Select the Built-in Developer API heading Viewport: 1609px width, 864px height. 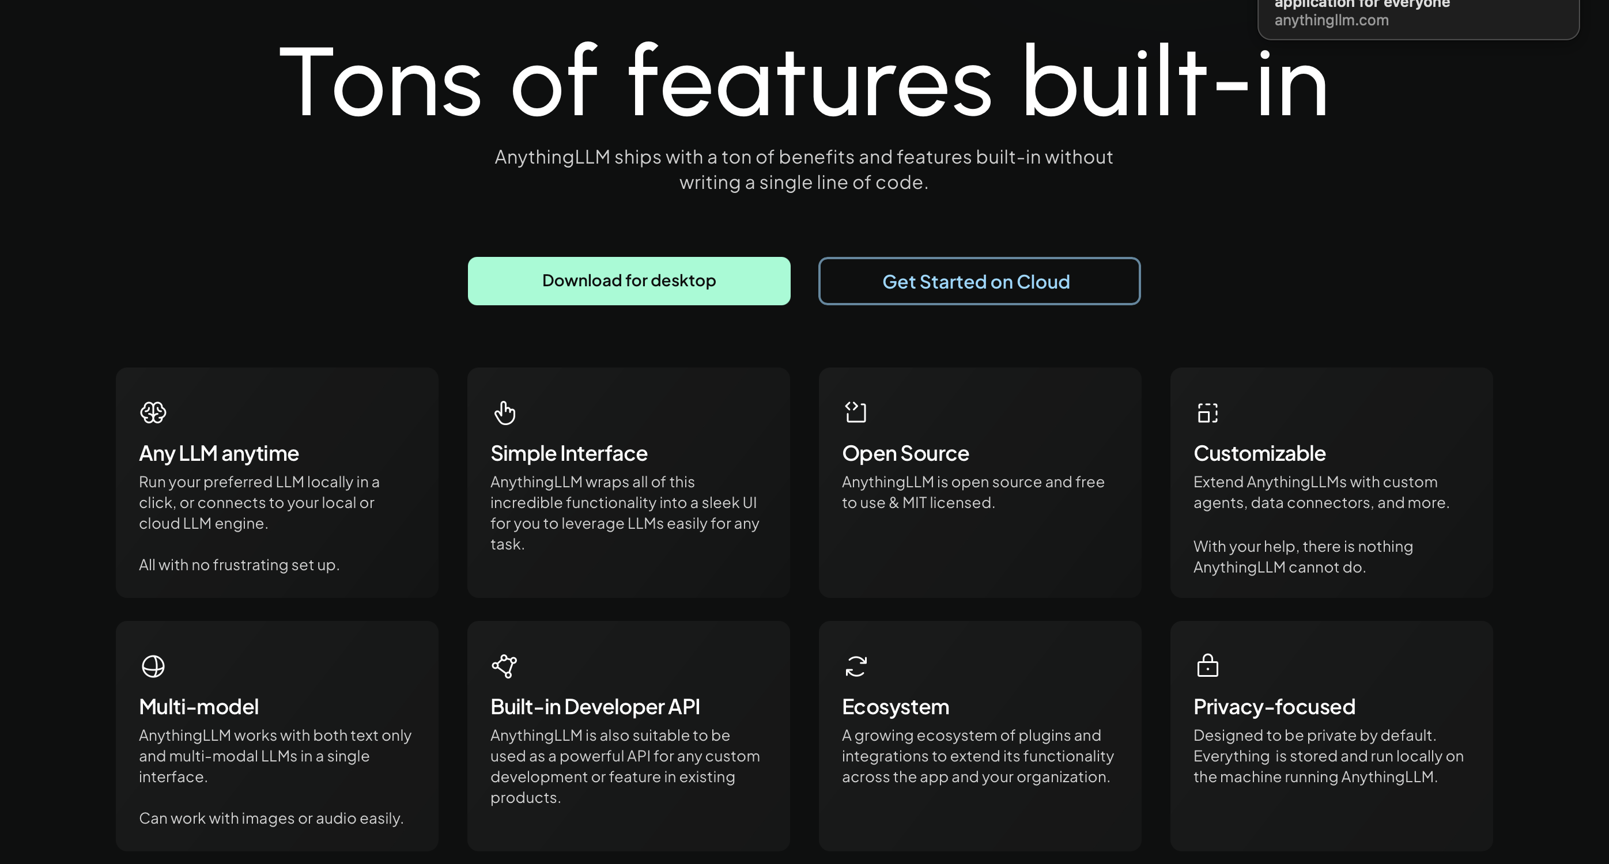coord(595,707)
